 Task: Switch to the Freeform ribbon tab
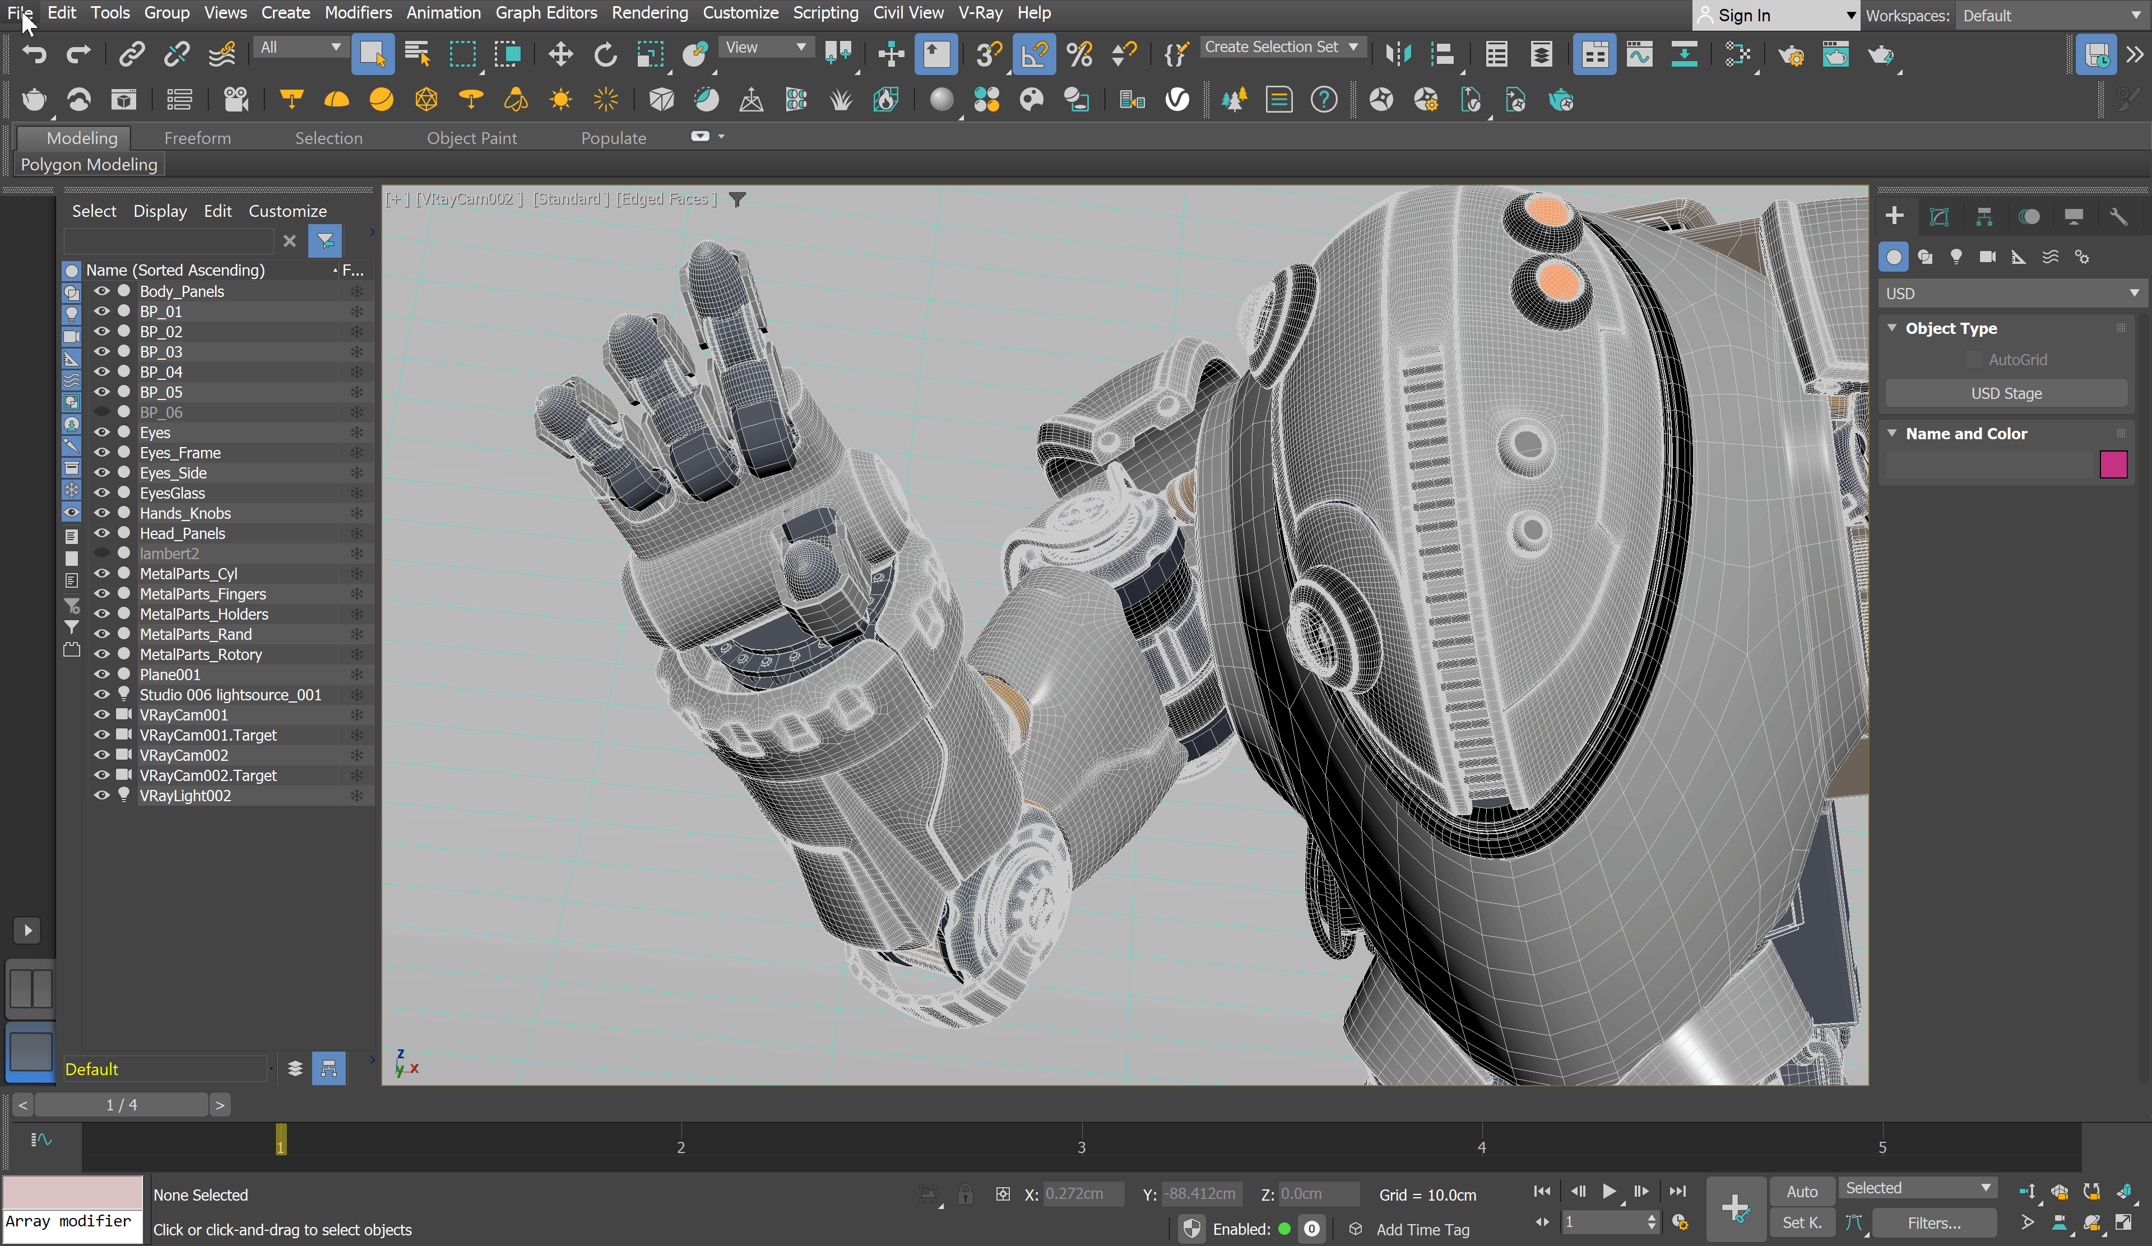[x=197, y=137]
